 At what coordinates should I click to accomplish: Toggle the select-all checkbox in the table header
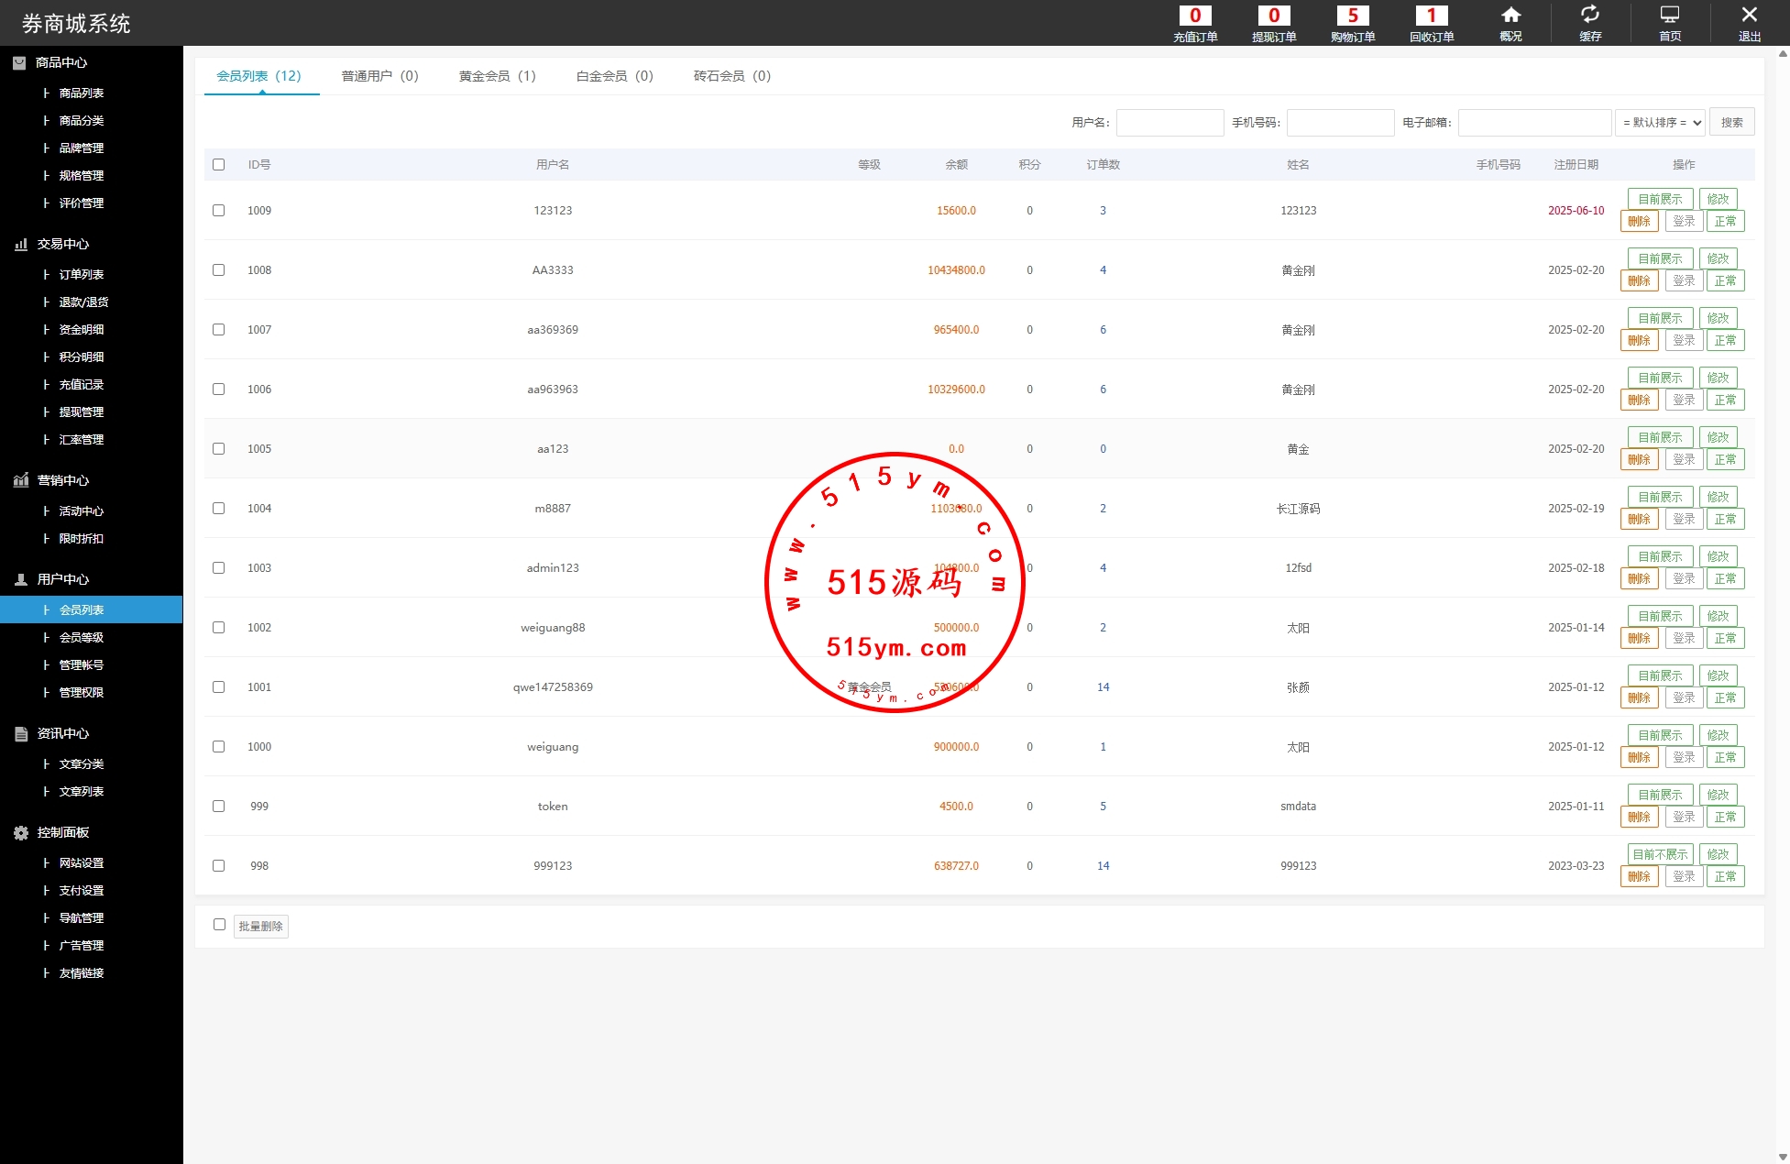click(x=218, y=164)
